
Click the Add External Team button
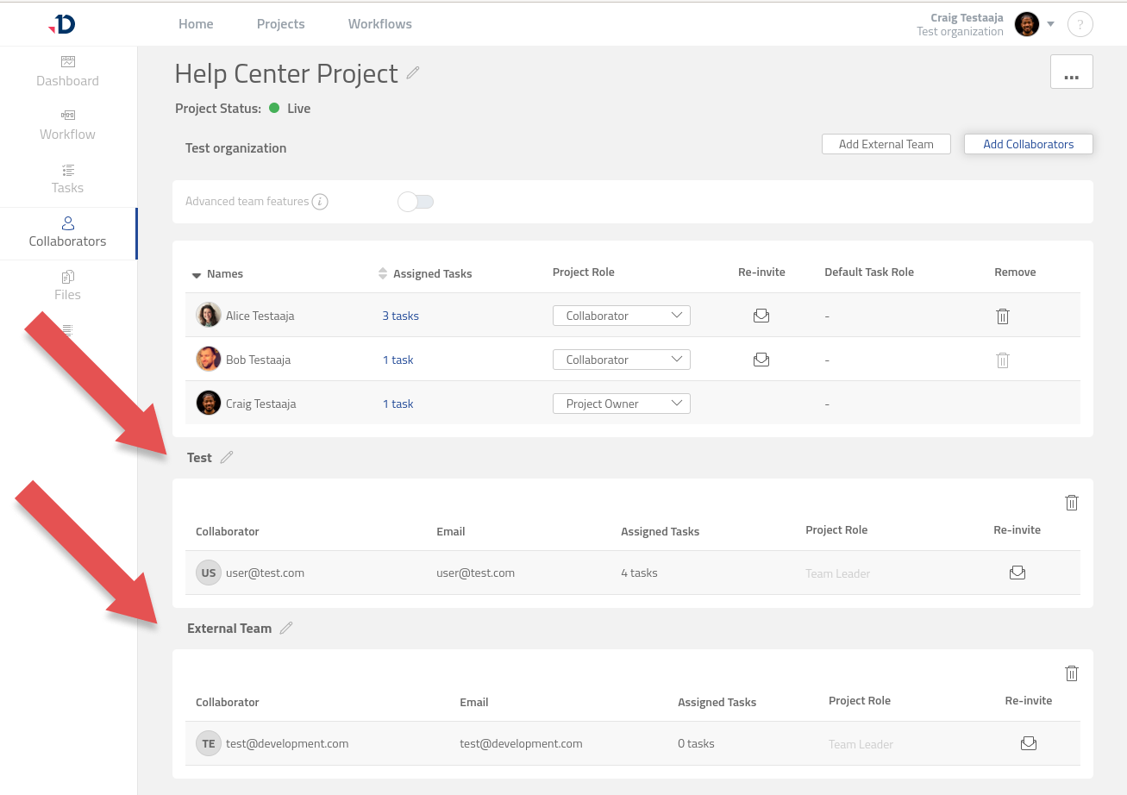coord(886,144)
